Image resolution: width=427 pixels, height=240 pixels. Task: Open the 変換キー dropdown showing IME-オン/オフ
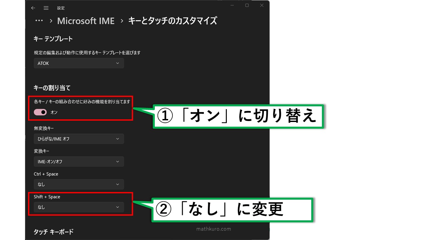point(79,162)
